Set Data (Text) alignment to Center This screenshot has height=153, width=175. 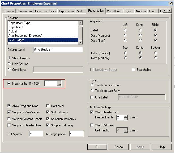tap(140, 40)
